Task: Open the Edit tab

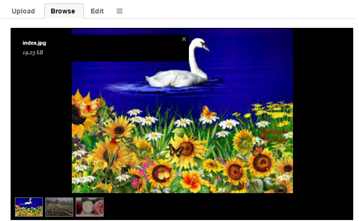Action: (x=97, y=11)
